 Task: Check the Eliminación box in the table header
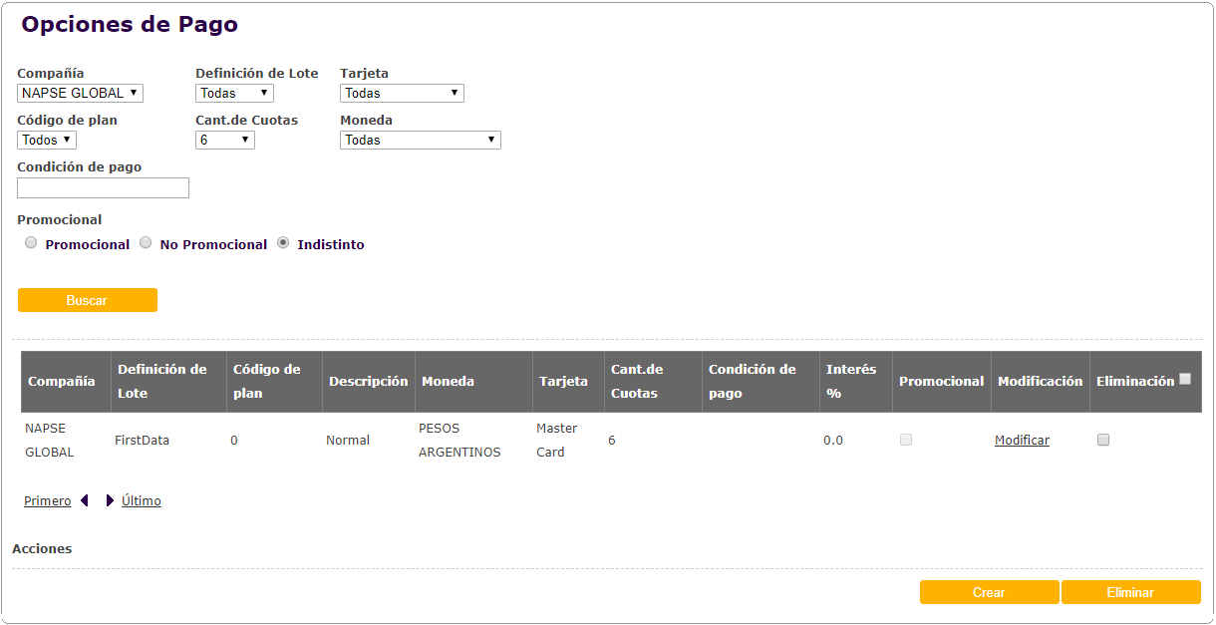point(1185,379)
